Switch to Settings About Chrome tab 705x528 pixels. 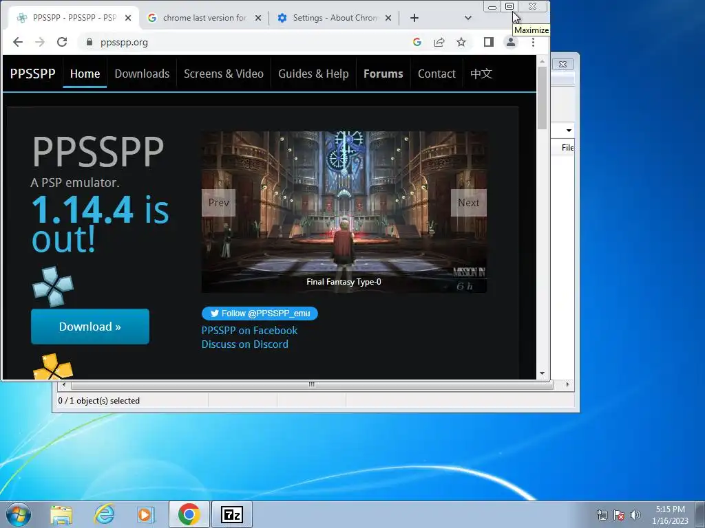pyautogui.click(x=334, y=18)
